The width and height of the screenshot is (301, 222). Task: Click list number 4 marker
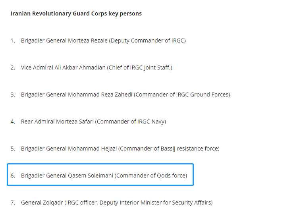pos(13,122)
